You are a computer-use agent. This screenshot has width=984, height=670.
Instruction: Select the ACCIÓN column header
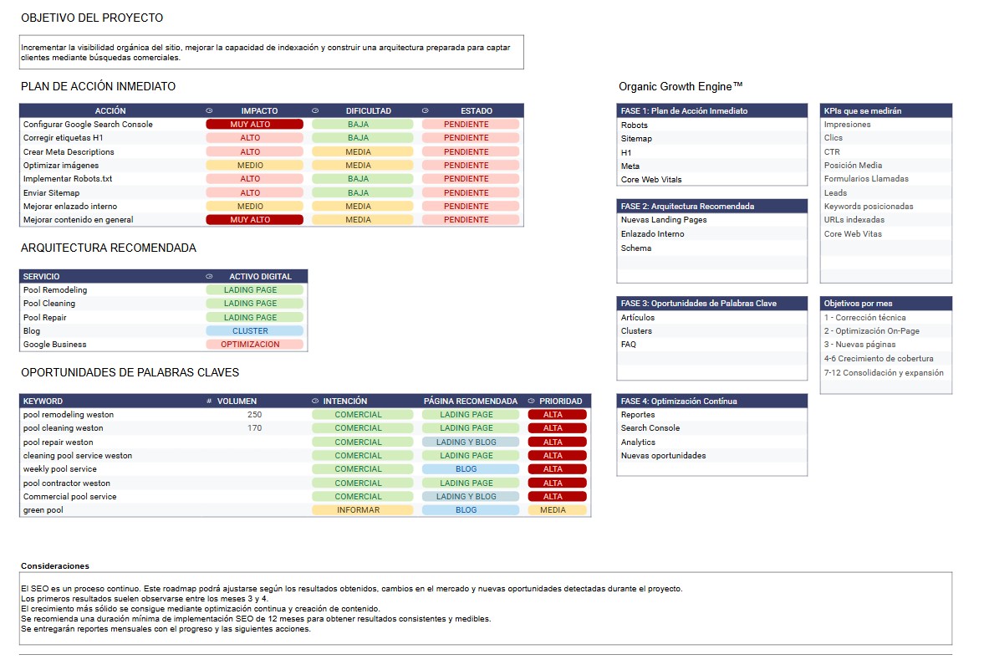tap(110, 110)
